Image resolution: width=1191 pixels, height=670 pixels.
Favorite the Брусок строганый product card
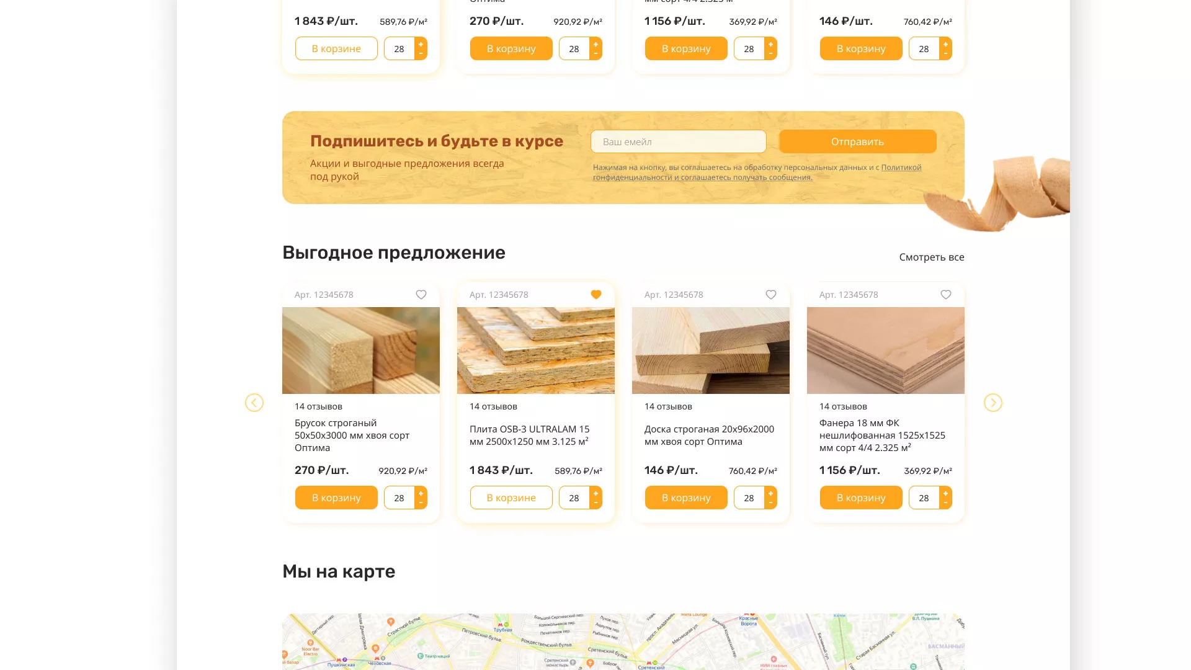click(421, 295)
